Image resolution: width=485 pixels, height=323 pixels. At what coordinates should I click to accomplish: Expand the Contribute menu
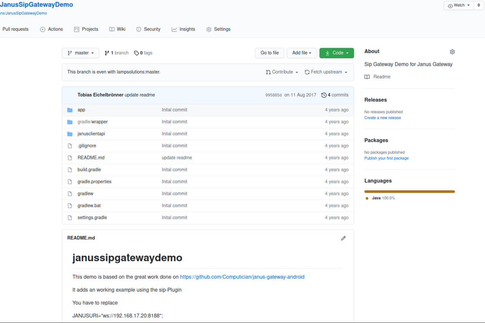pos(282,72)
